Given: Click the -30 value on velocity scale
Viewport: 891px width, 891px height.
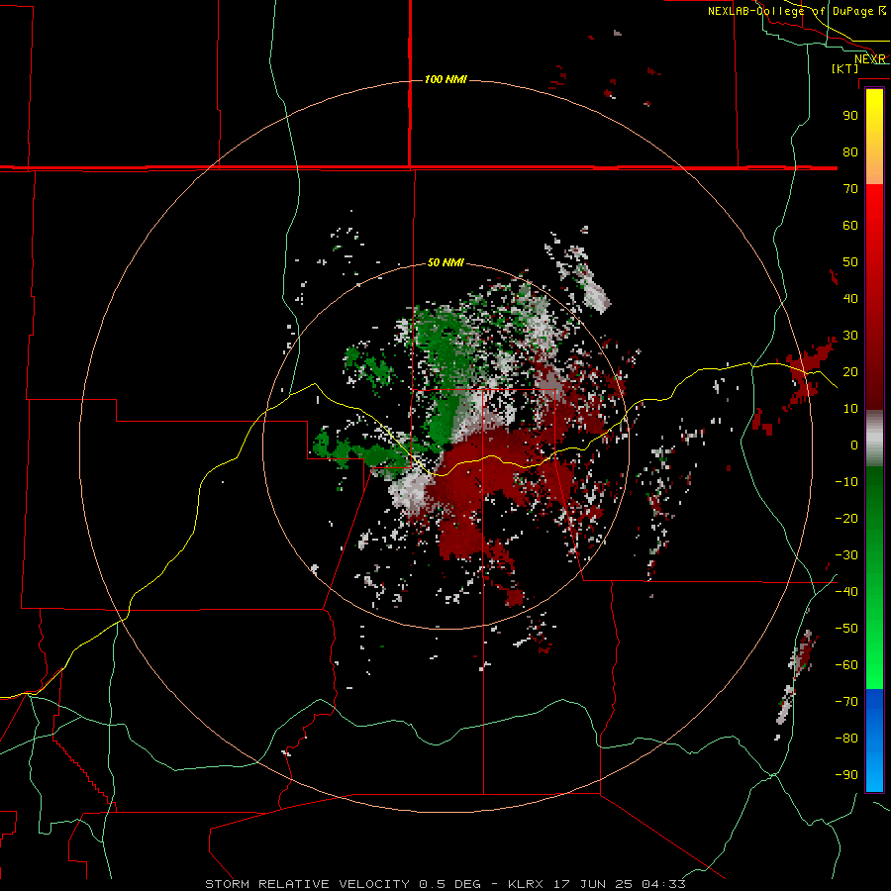Looking at the screenshot, I should [x=846, y=555].
